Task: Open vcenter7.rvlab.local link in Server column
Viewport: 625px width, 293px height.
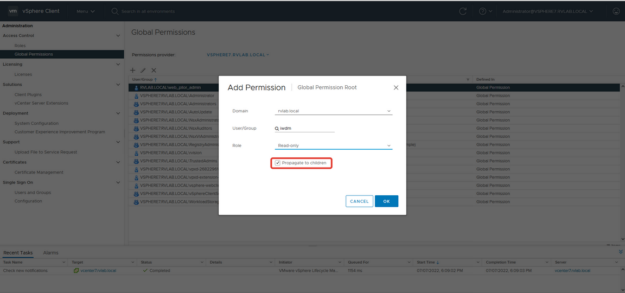Action: [572, 271]
